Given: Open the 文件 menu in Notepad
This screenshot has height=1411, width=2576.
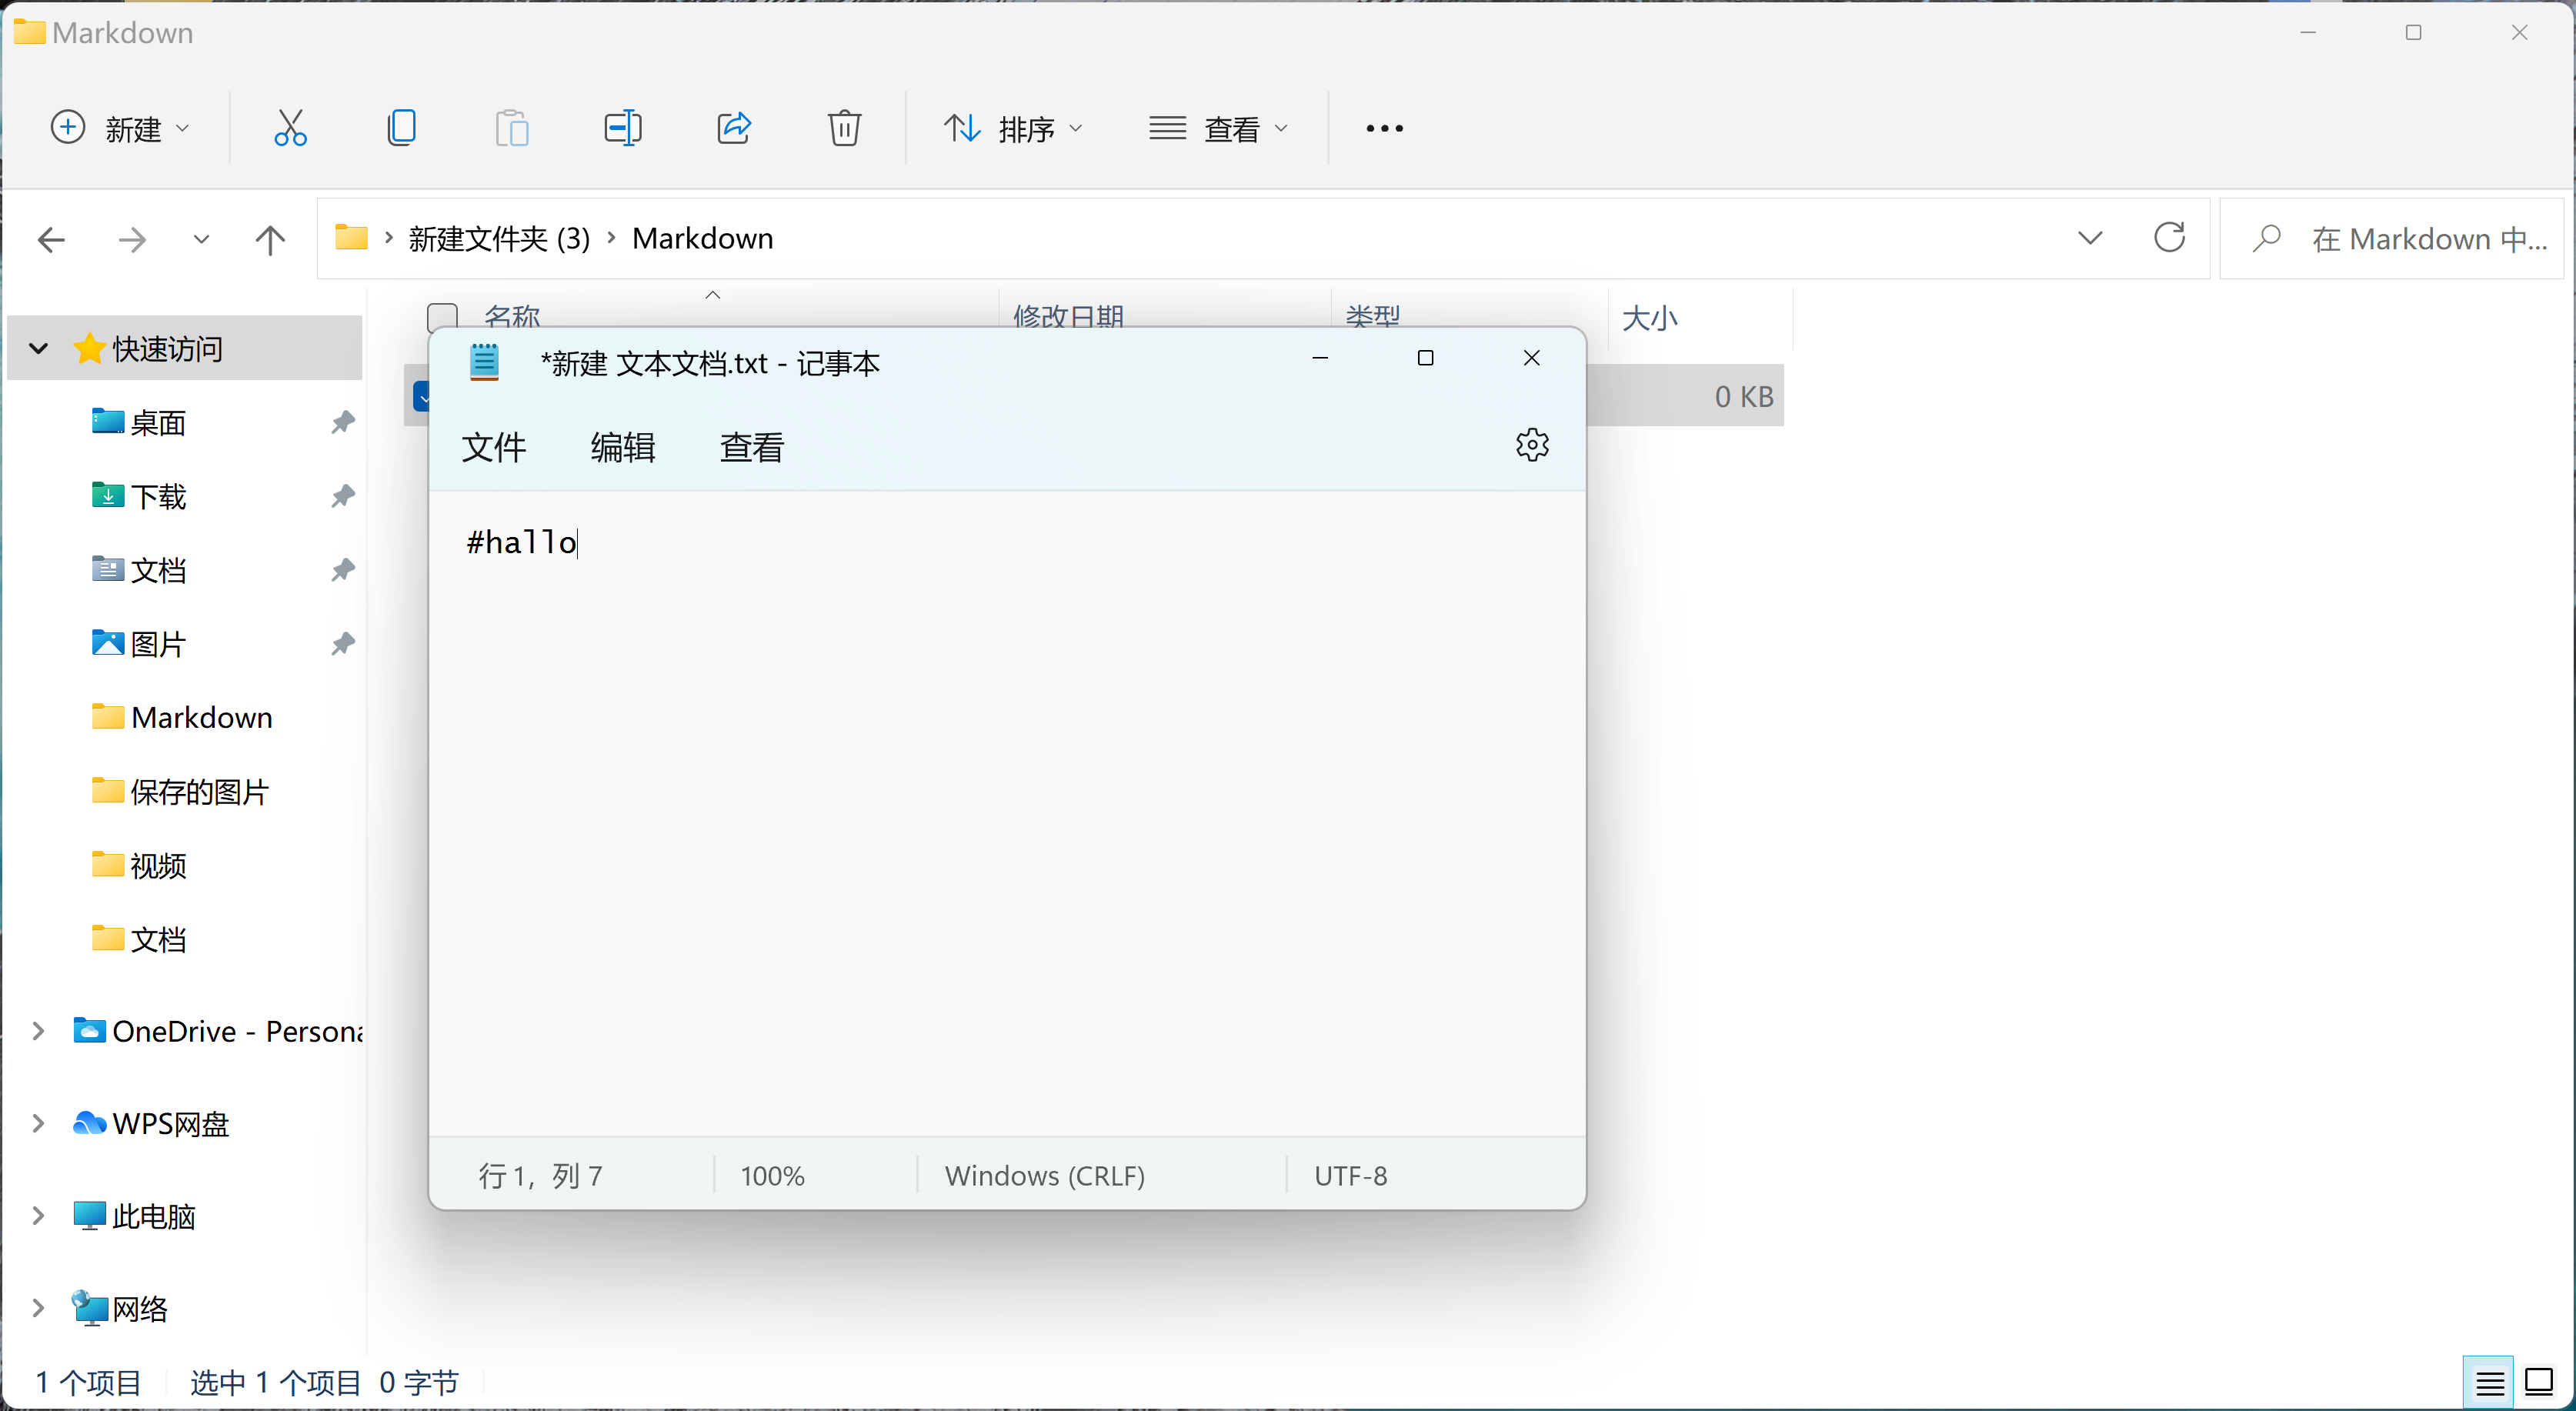Looking at the screenshot, I should tap(493, 447).
